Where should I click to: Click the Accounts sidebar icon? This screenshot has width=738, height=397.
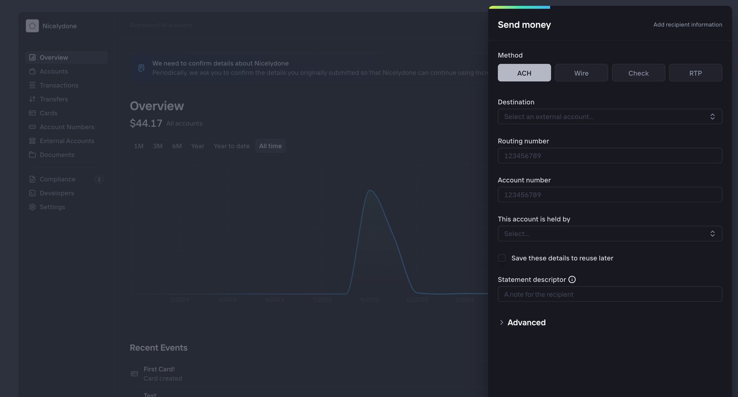pyautogui.click(x=32, y=71)
